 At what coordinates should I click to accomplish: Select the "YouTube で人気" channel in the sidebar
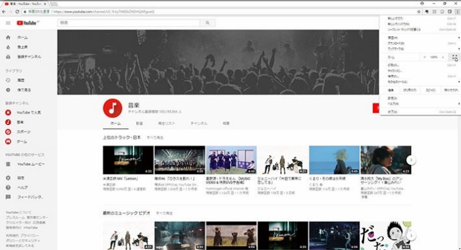(28, 113)
